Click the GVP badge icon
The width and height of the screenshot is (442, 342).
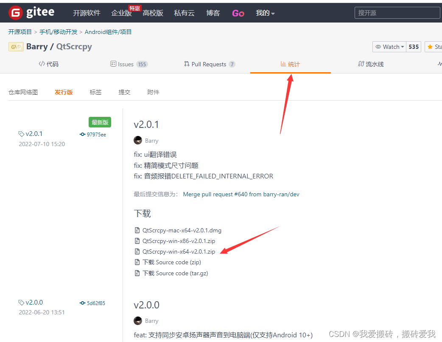coord(16,47)
